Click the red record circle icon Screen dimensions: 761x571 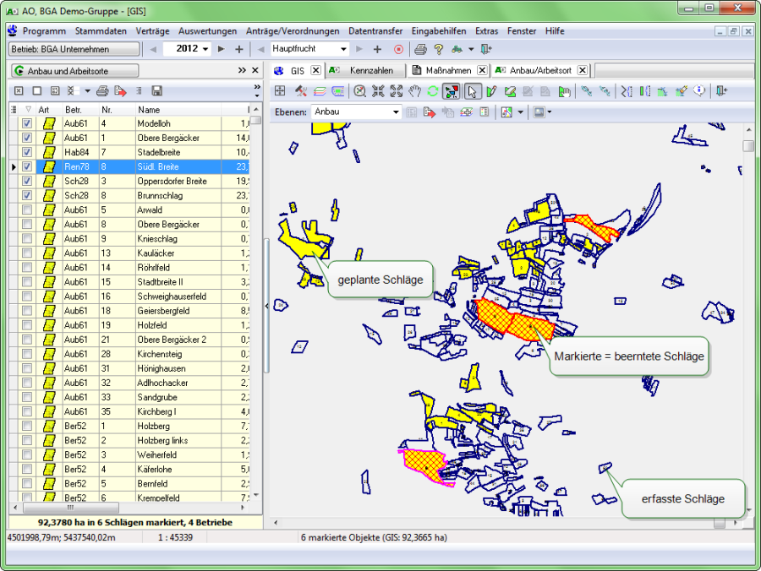tap(399, 49)
